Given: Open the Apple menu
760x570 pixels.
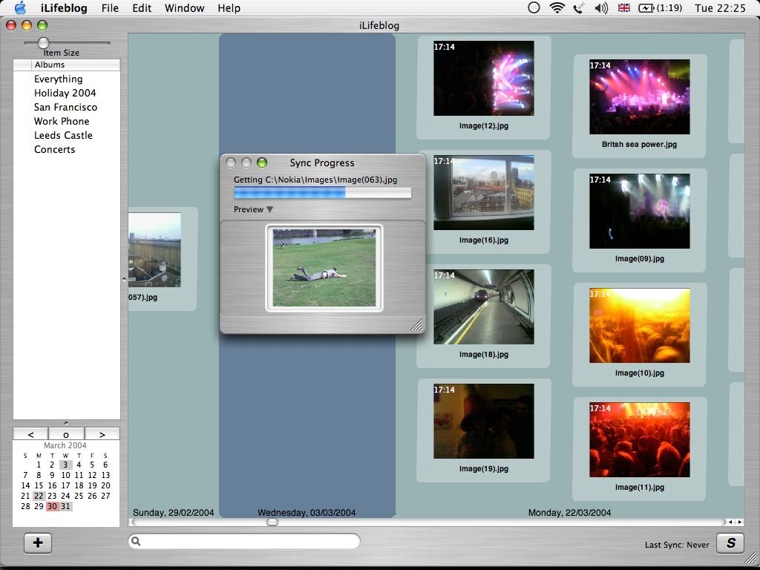Looking at the screenshot, I should pyautogui.click(x=20, y=8).
